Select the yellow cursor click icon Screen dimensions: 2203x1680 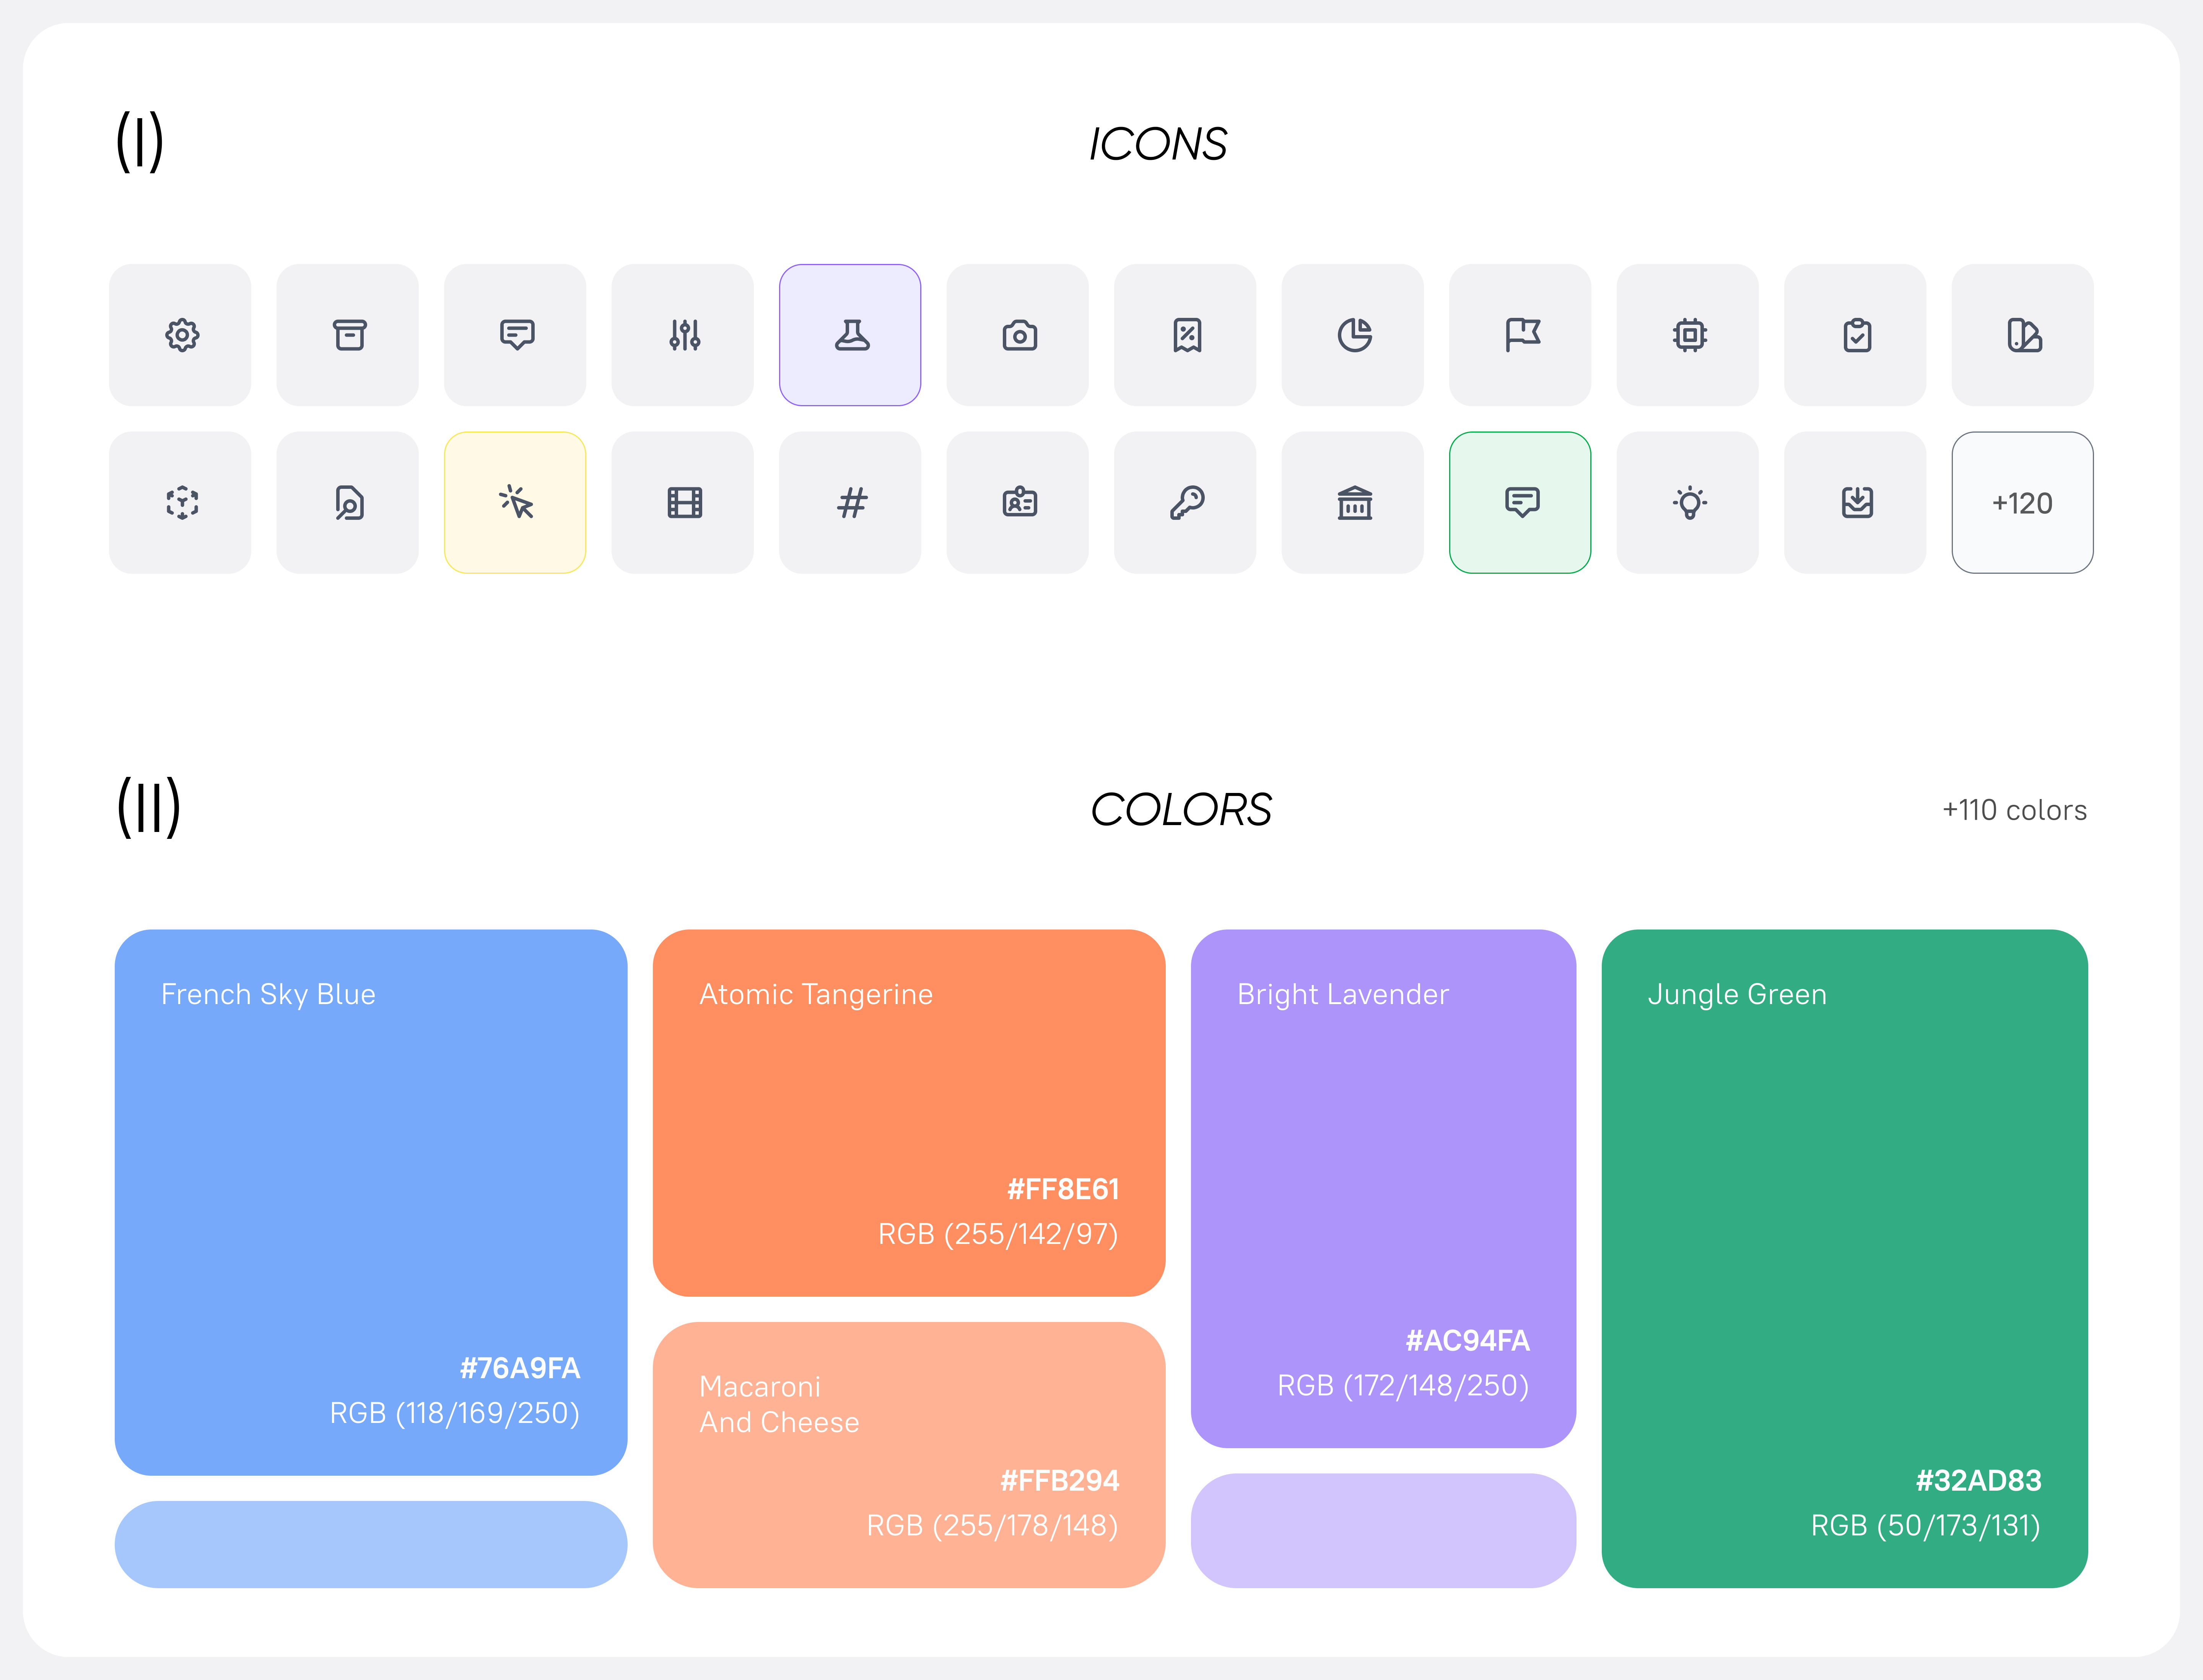[515, 502]
